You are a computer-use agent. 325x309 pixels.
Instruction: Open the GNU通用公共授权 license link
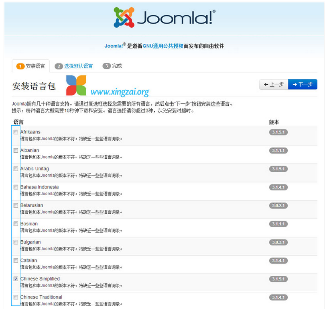163,46
